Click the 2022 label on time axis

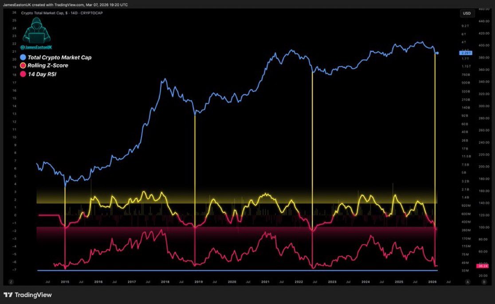point(299,282)
